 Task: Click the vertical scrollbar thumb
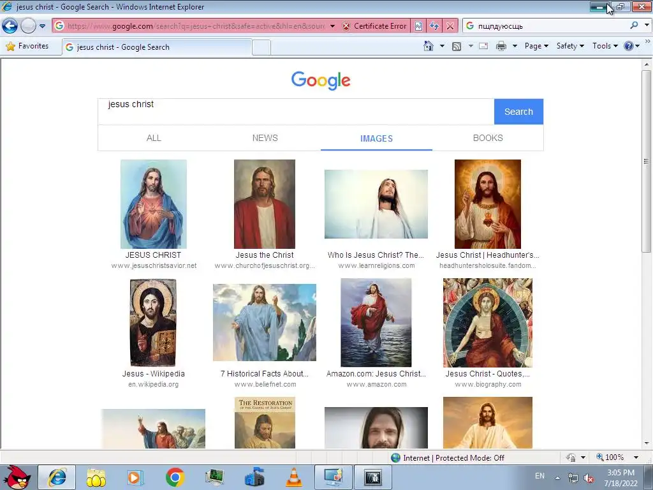(647, 161)
